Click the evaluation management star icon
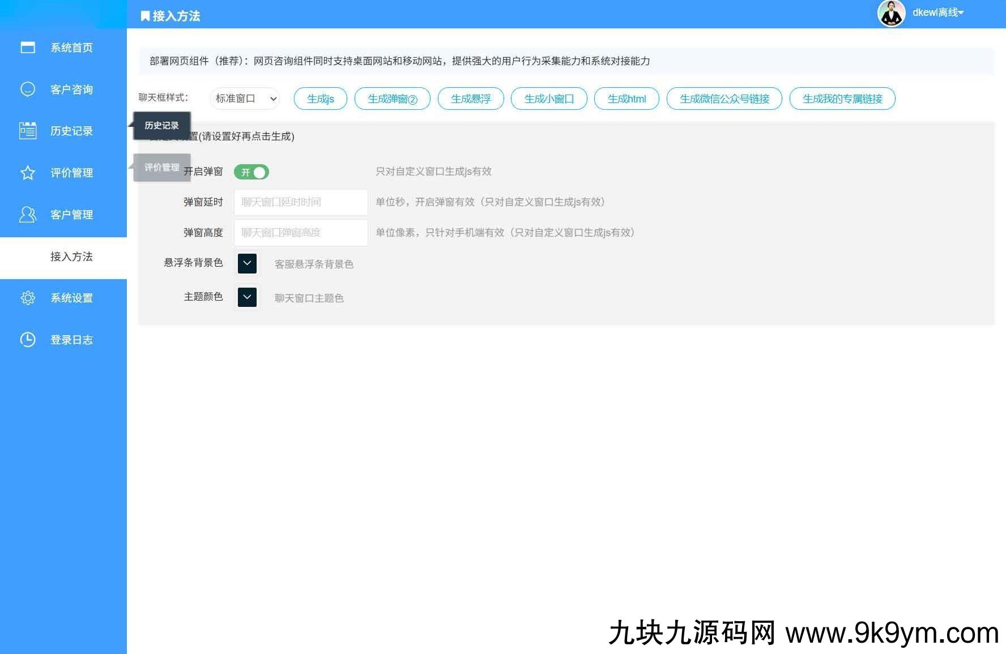 pos(28,173)
